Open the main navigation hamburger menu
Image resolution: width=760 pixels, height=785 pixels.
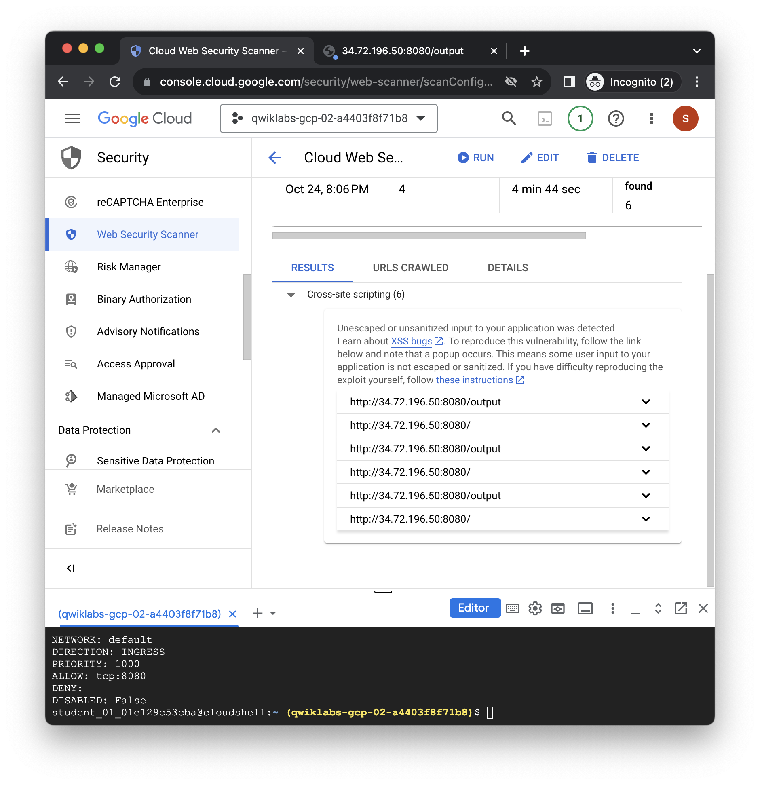[73, 118]
